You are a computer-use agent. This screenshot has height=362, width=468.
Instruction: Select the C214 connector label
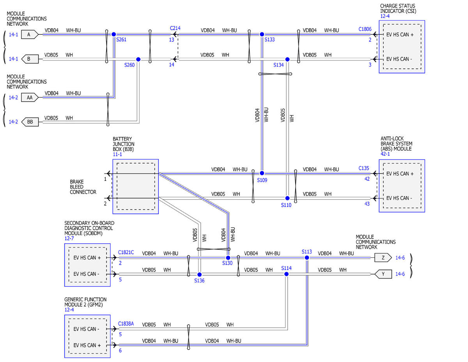point(175,29)
